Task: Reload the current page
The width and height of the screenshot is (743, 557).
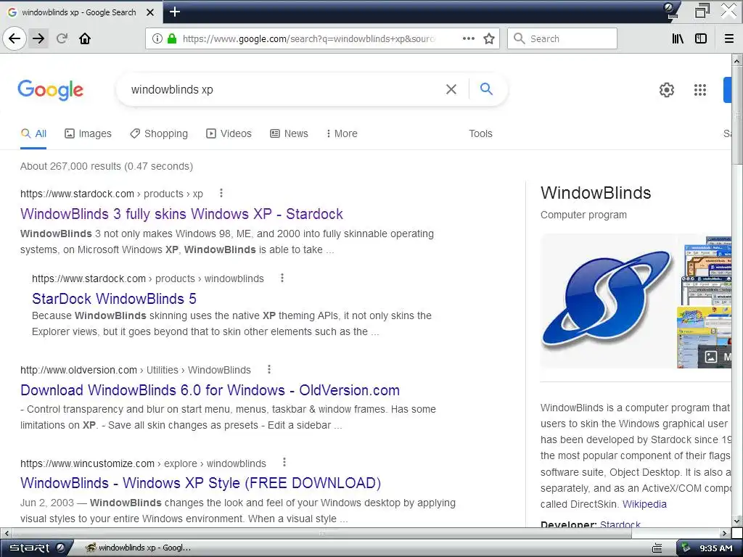Action: click(62, 38)
